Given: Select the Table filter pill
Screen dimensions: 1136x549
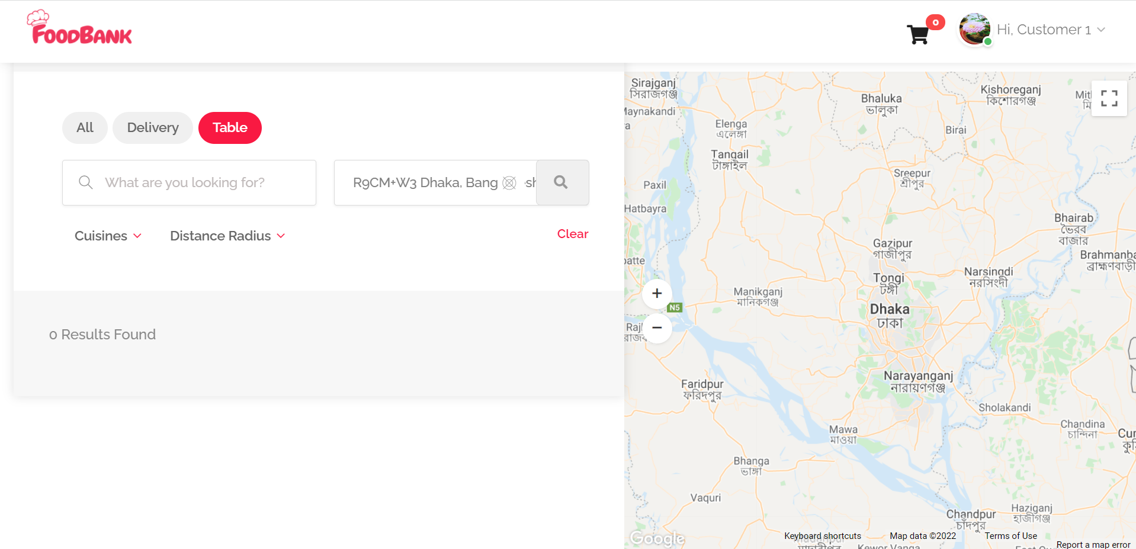Looking at the screenshot, I should [x=230, y=128].
